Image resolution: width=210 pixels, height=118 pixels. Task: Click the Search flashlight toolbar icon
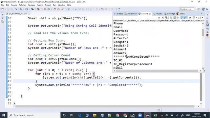[x=62, y=9]
